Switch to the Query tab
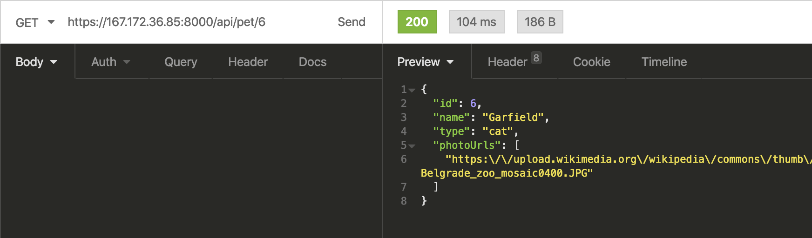The image size is (812, 238). [181, 62]
